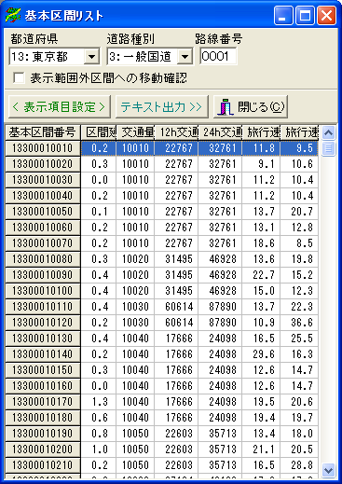342x484 pixels.
Task: Click cell 29.6 in row 13300010140
Action: pyautogui.click(x=261, y=354)
